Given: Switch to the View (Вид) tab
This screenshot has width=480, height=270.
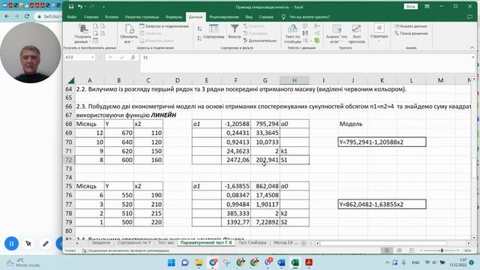Looking at the screenshot, I should pos(249,16).
